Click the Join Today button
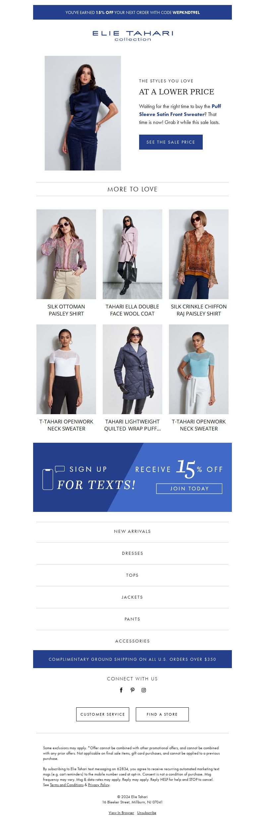 [189, 489]
